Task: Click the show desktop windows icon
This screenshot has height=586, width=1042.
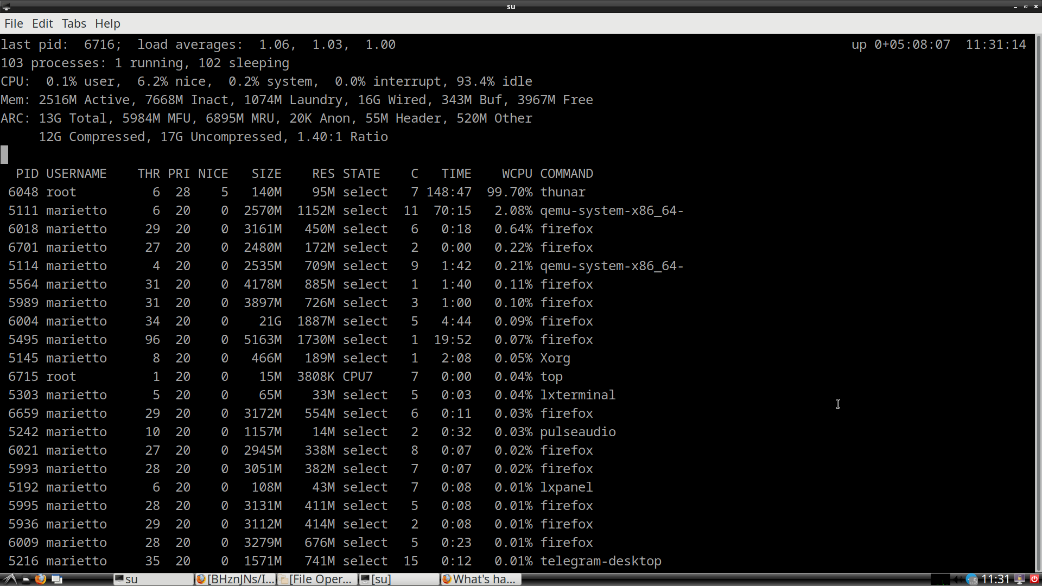Action: click(x=57, y=579)
